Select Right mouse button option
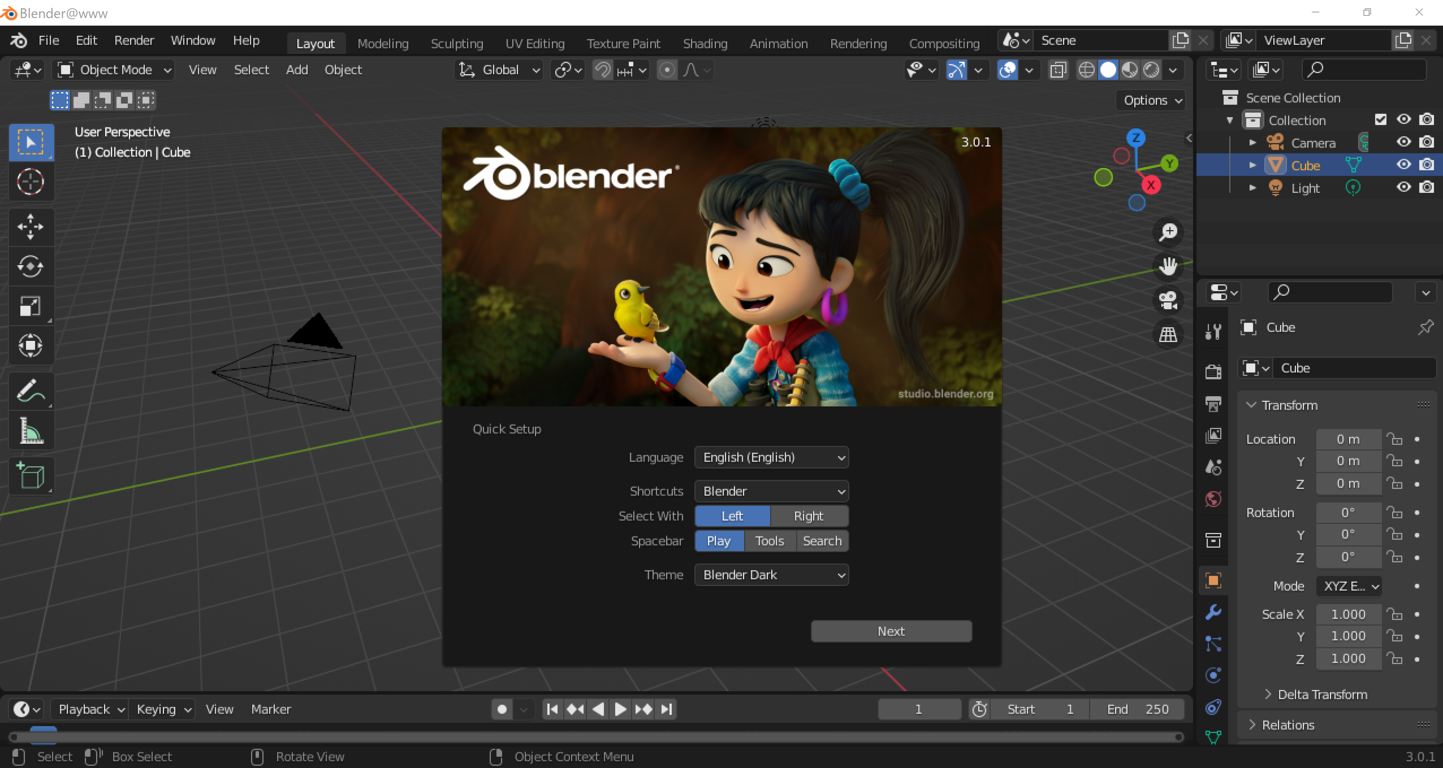The width and height of the screenshot is (1443, 768). pos(808,515)
